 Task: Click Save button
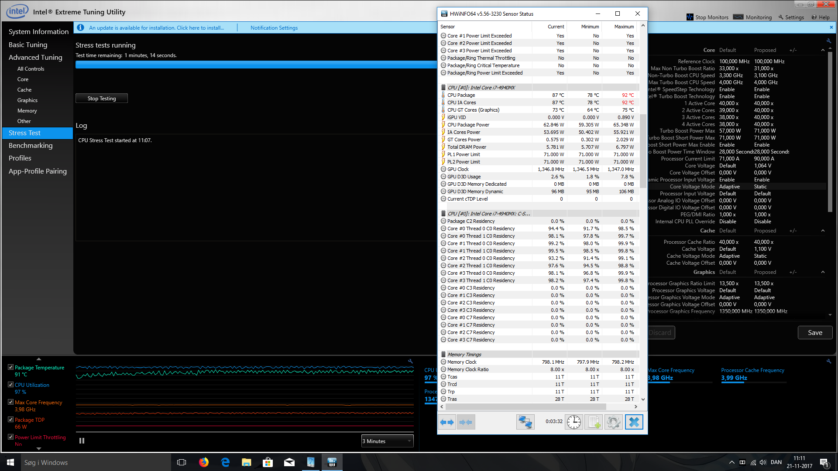click(x=815, y=332)
